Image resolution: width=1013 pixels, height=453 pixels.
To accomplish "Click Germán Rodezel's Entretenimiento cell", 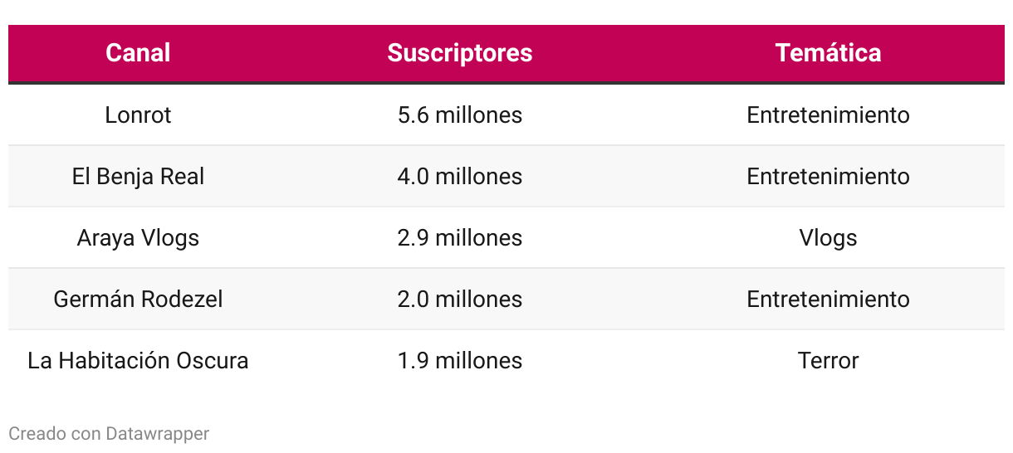I will coord(828,299).
